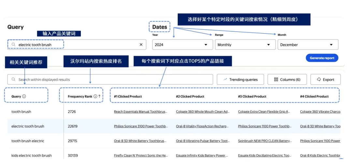Open Oral-B Vibrating Pulsar Battery Toothbrush link
Viewport: 352px width, 165px height.
203,141
